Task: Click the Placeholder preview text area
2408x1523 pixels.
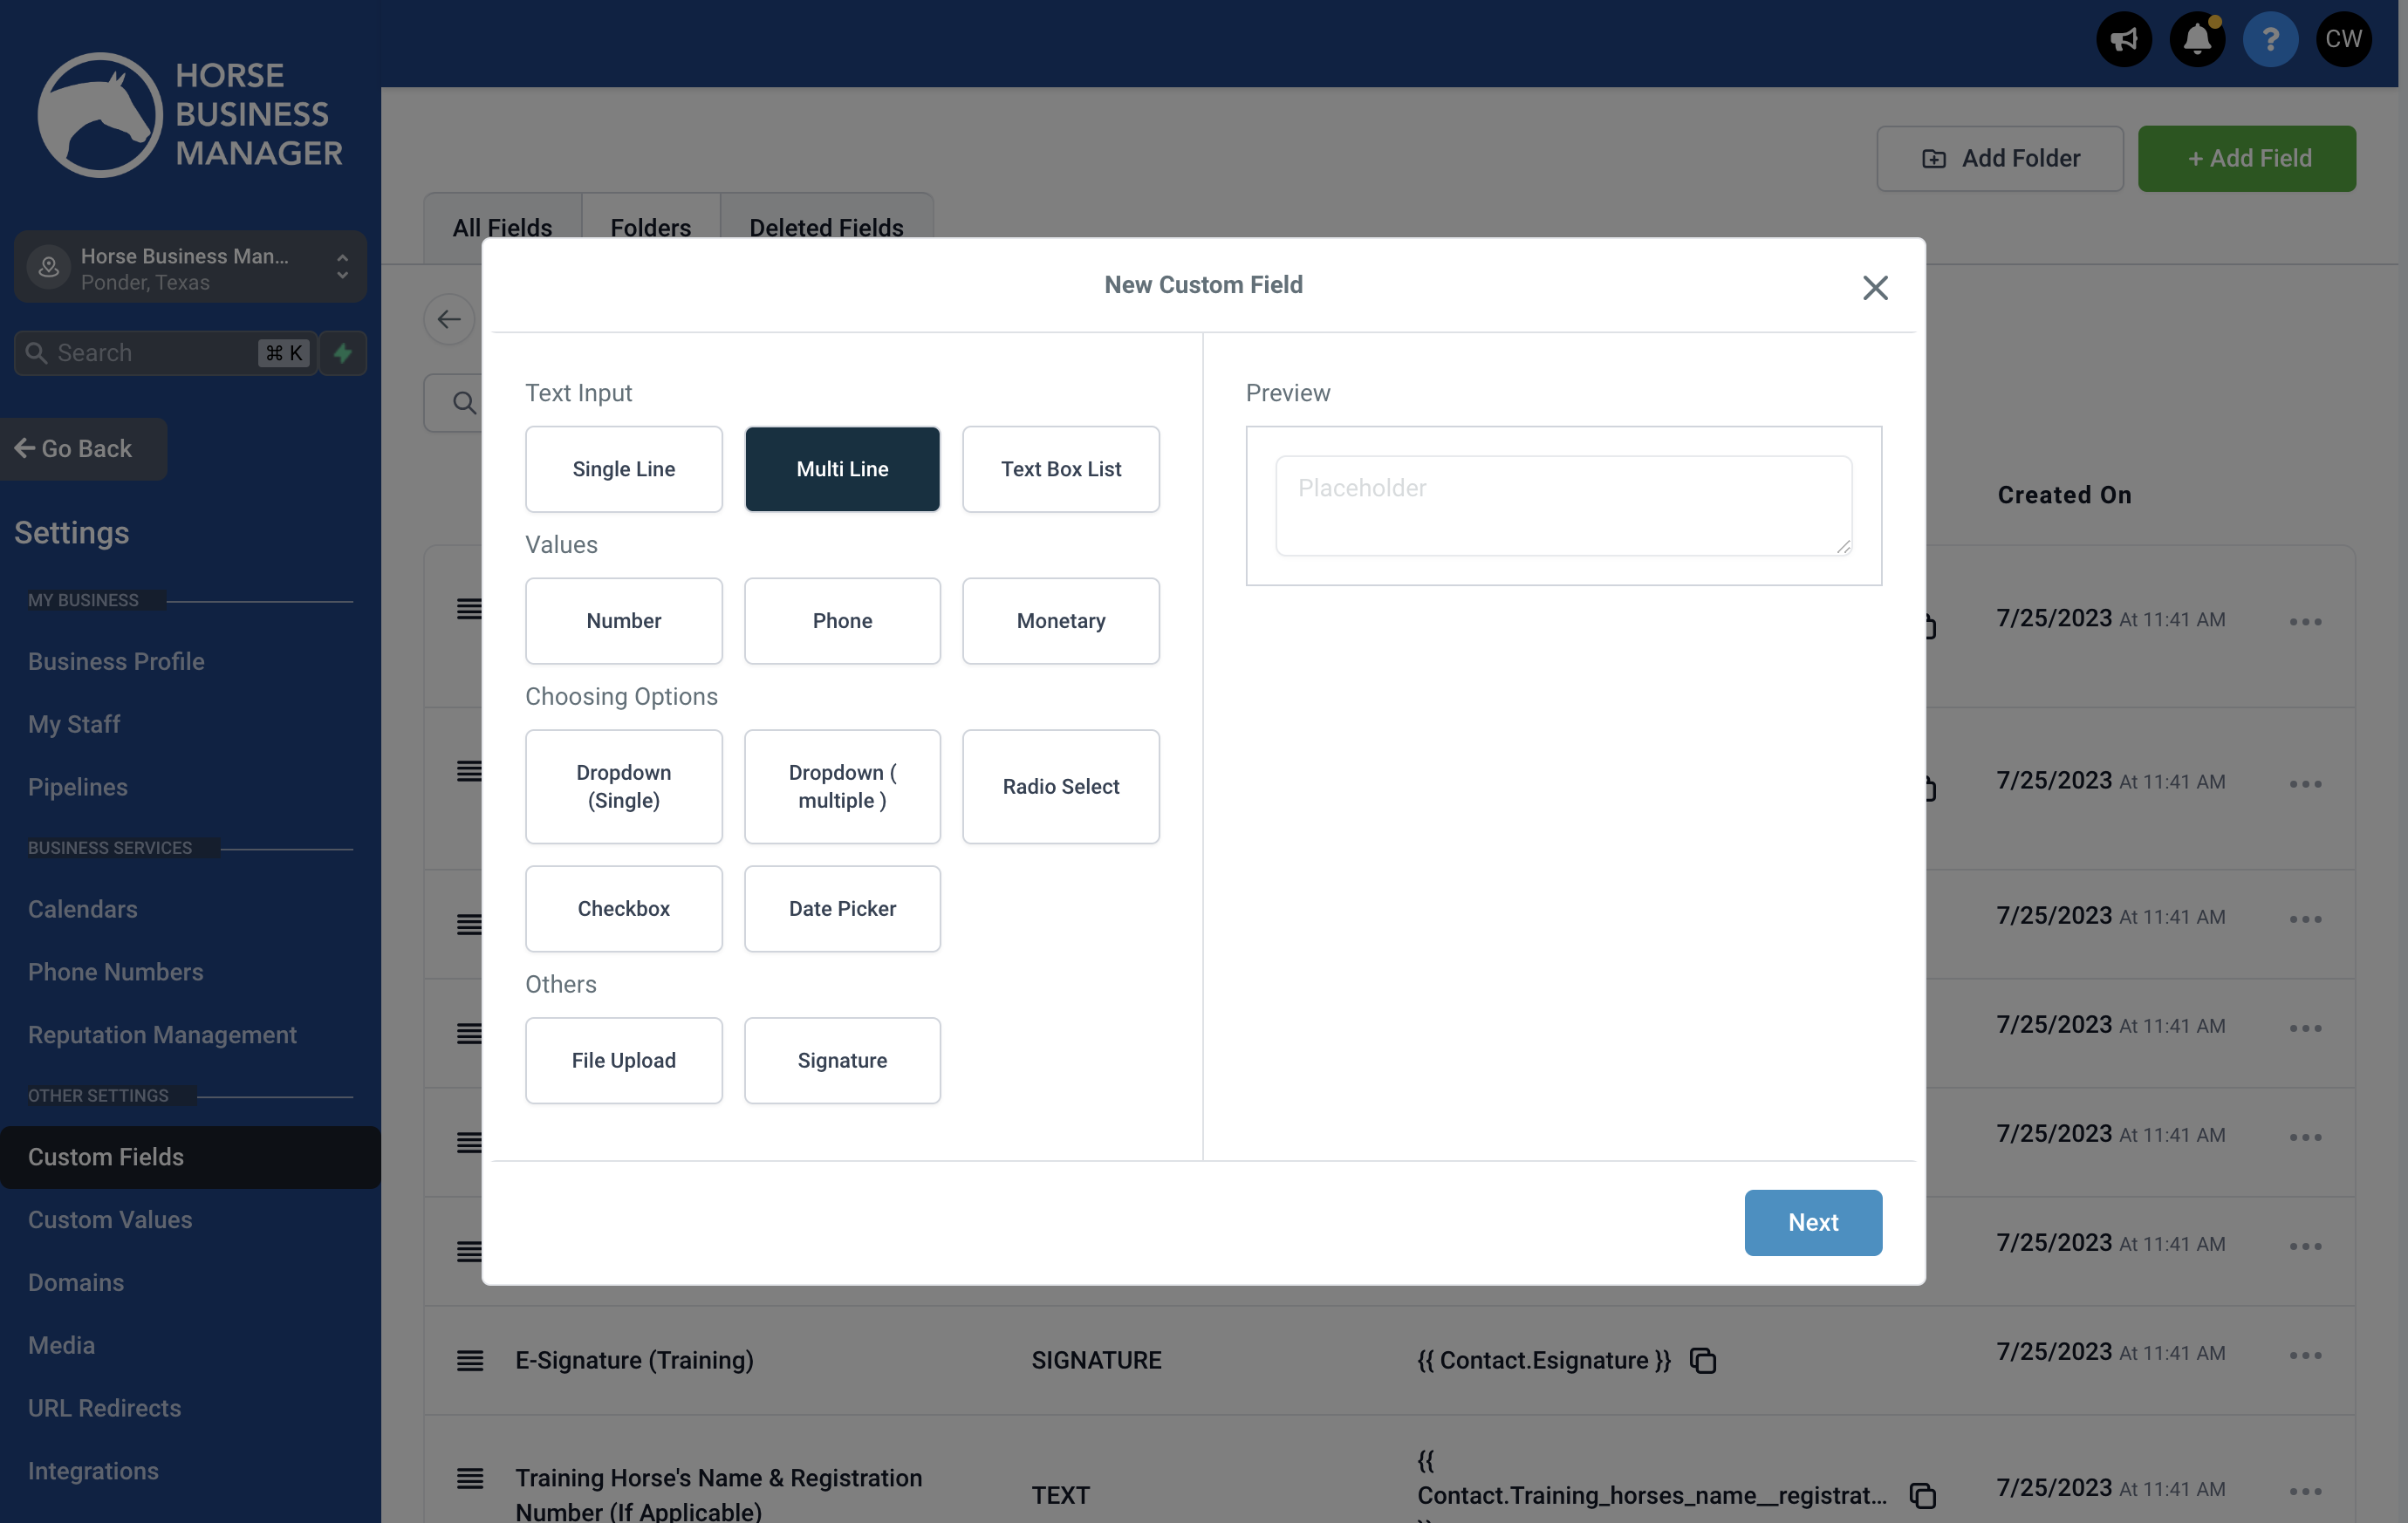Action: (x=1563, y=506)
